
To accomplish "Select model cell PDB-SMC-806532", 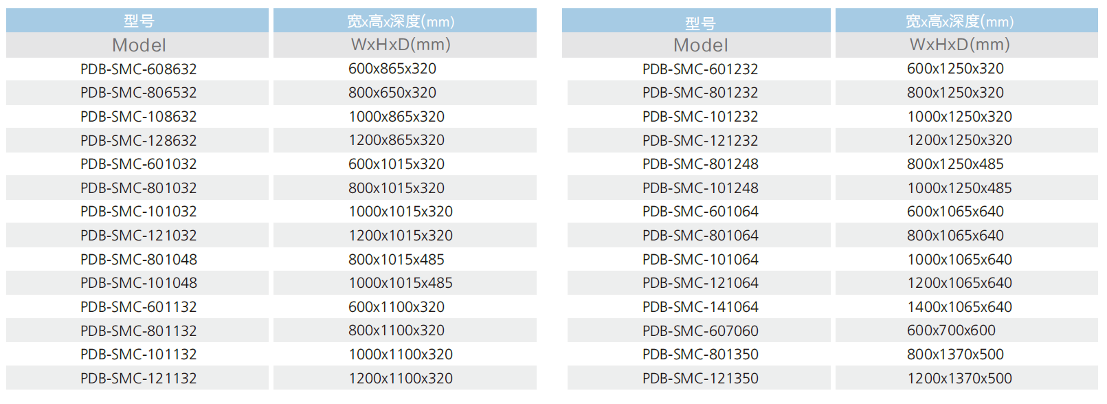I will click(137, 93).
